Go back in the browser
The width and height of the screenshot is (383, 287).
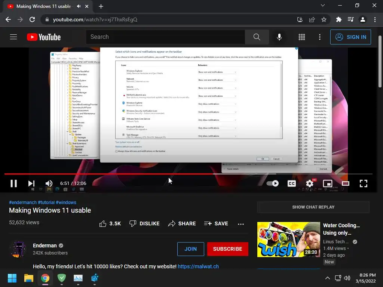pyautogui.click(x=8, y=19)
